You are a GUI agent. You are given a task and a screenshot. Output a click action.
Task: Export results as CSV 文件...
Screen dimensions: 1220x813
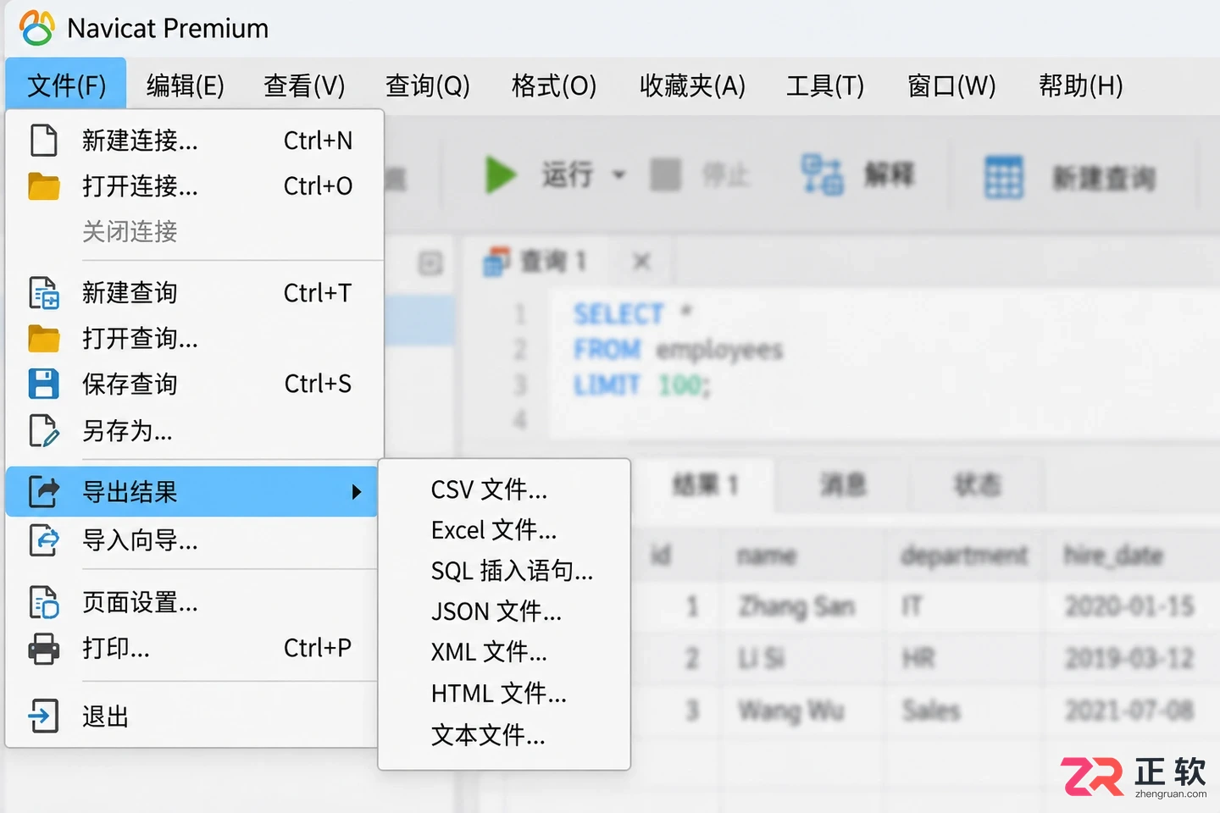504,489
